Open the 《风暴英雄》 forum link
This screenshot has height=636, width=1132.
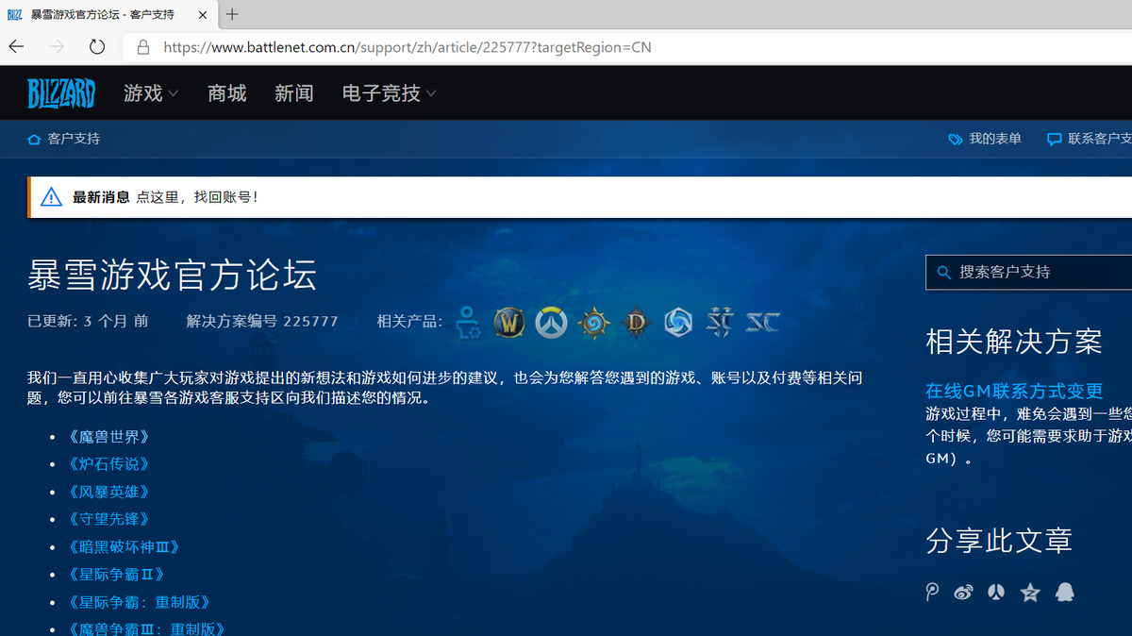[109, 492]
